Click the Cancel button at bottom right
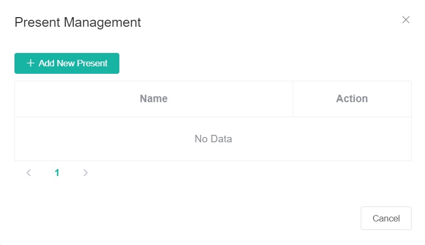Viewport: 425px width, 245px height. click(x=386, y=218)
